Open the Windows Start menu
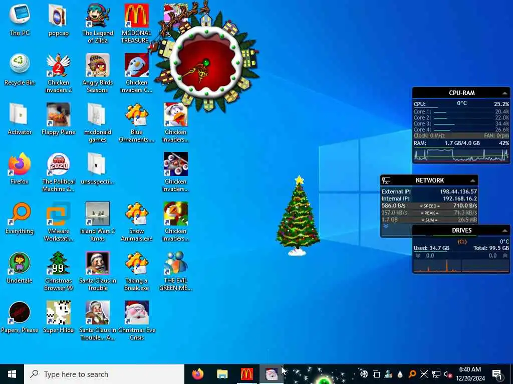513x384 pixels. tap(12, 374)
